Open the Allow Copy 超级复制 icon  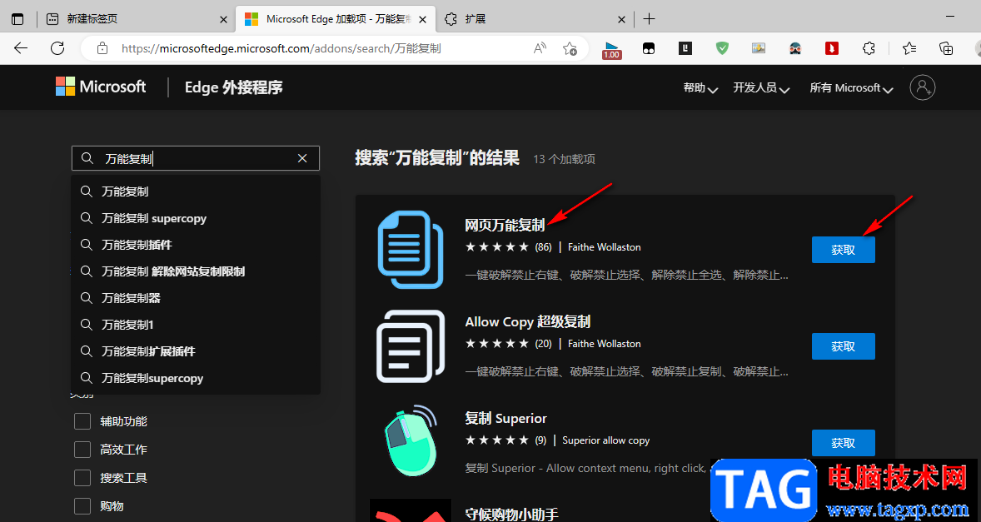(411, 346)
